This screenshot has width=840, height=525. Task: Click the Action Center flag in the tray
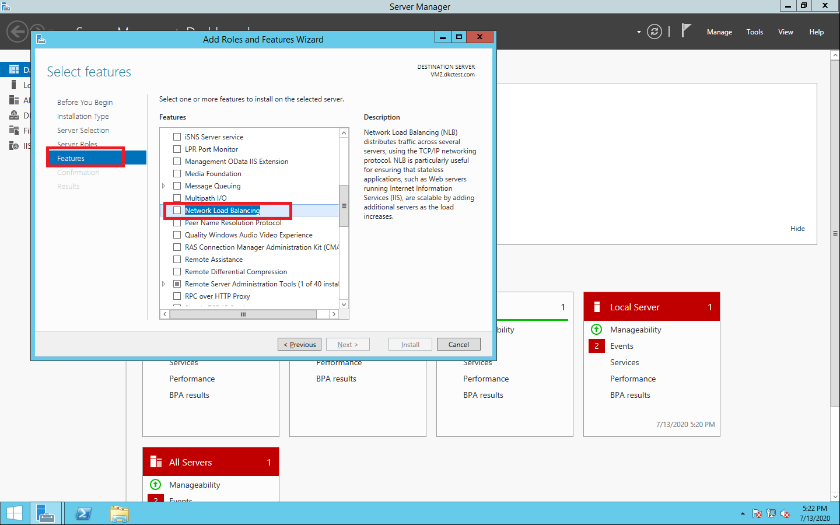point(757,514)
